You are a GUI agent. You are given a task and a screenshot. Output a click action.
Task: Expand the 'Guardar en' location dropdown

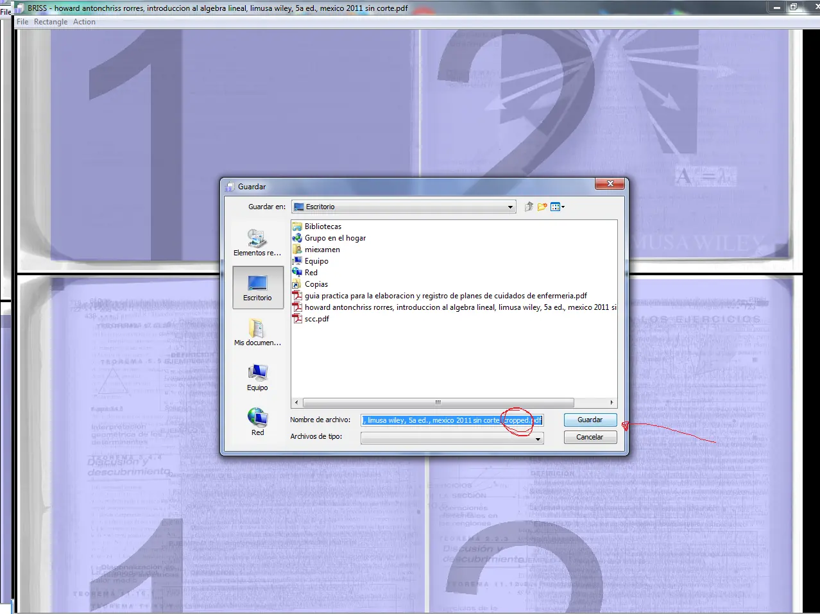click(510, 207)
